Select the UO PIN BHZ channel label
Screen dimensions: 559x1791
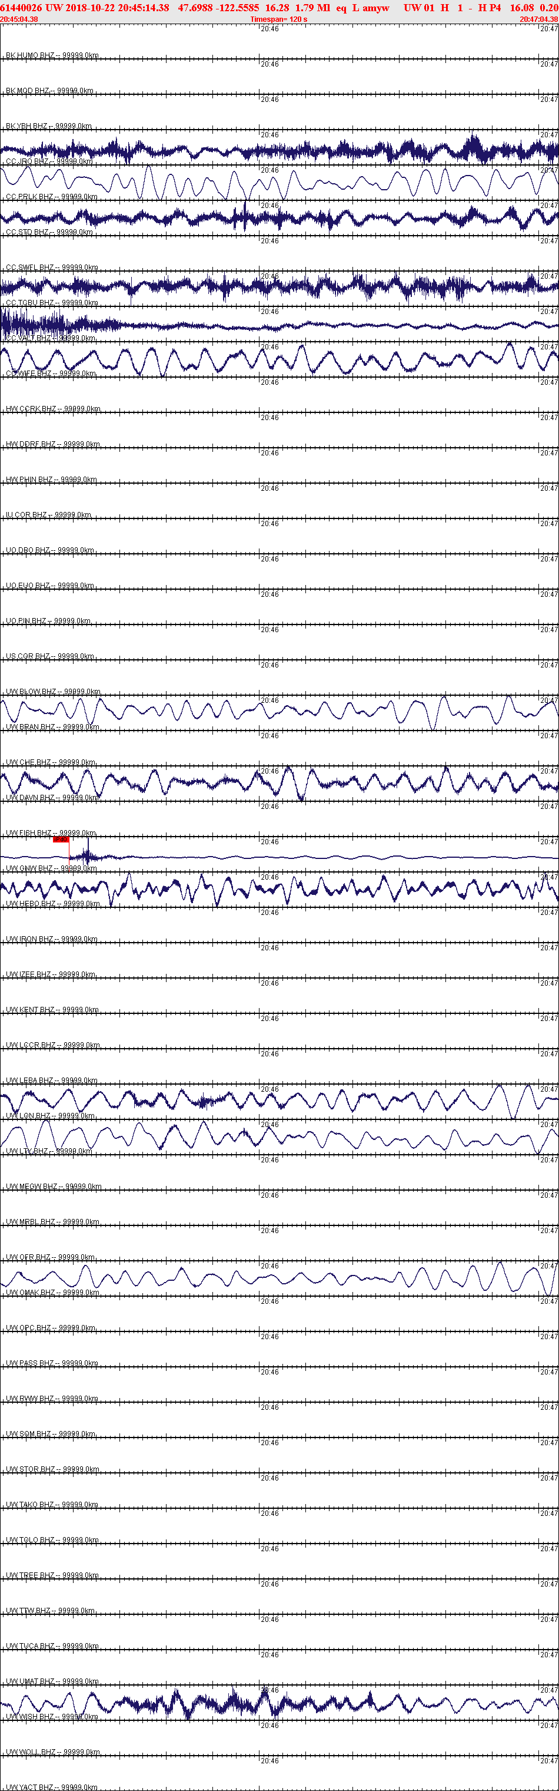tap(48, 621)
